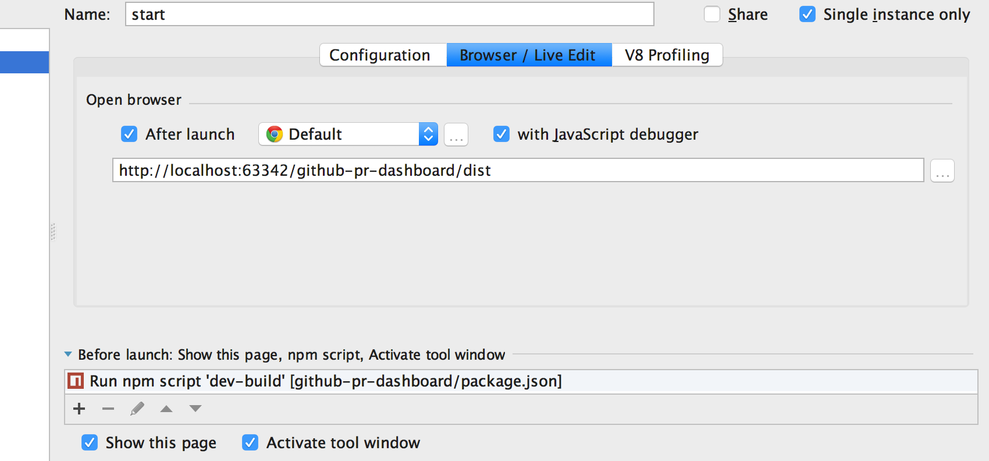
Task: Click the add (+) before-launch task icon
Action: click(x=80, y=409)
